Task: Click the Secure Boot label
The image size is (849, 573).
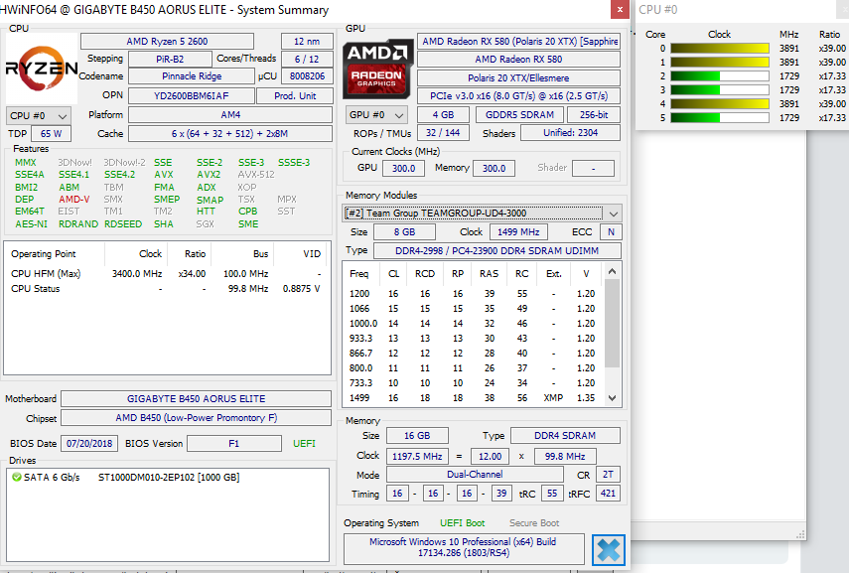Action: pos(534,523)
